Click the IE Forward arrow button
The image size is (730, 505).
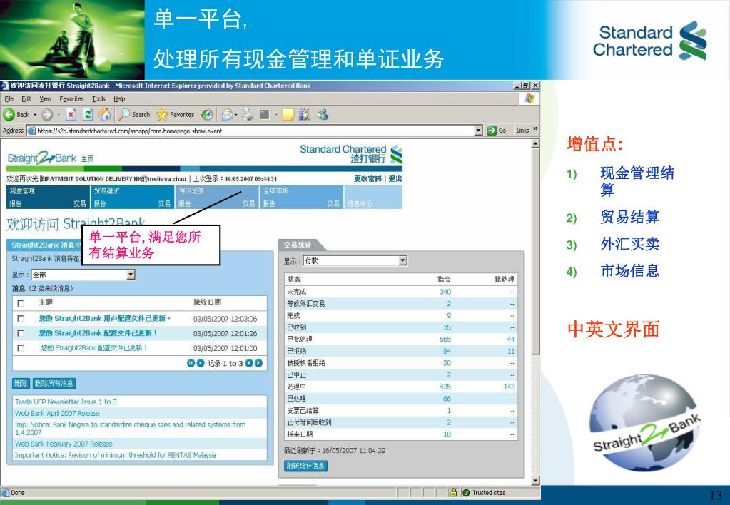pos(46,115)
